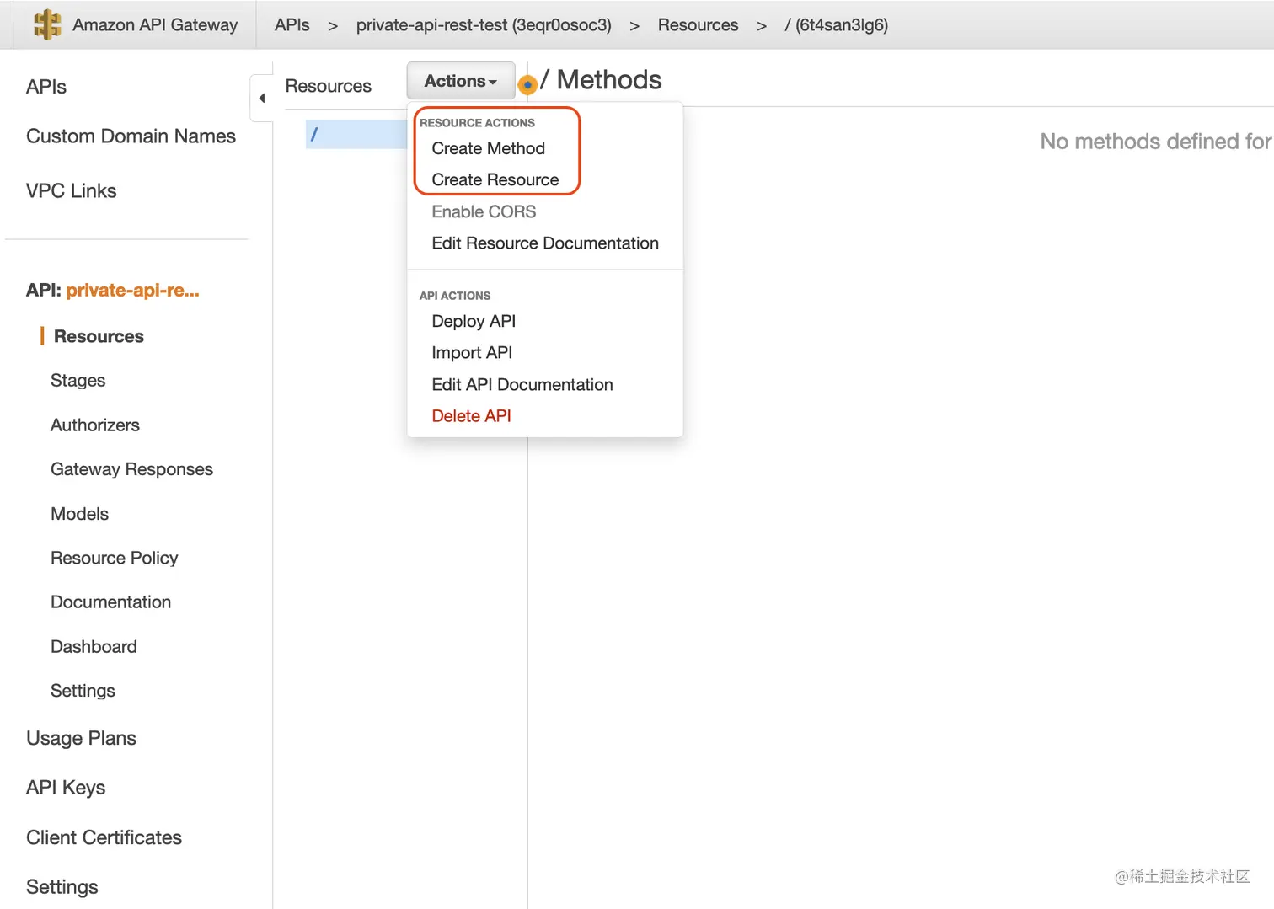Choose Enable CORS menu entry

[484, 211]
